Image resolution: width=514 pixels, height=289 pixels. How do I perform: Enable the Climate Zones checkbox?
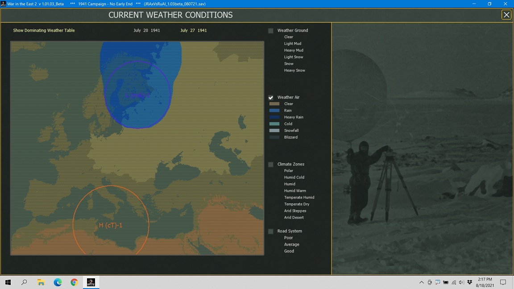(271, 164)
